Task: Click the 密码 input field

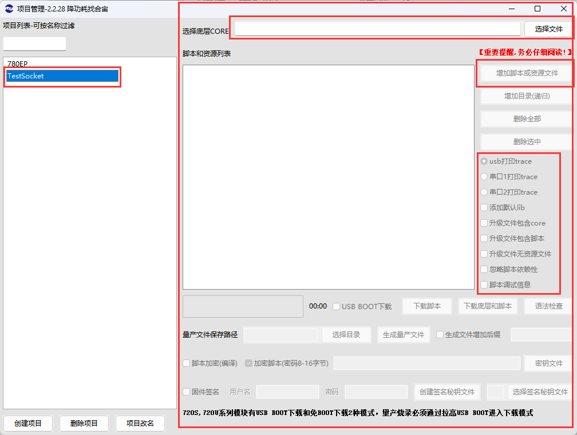Action: tap(376, 392)
